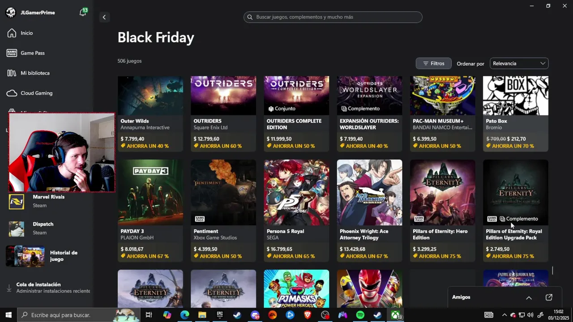This screenshot has width=573, height=322.
Task: Open Mi biblioteca library icon
Action: click(x=12, y=73)
